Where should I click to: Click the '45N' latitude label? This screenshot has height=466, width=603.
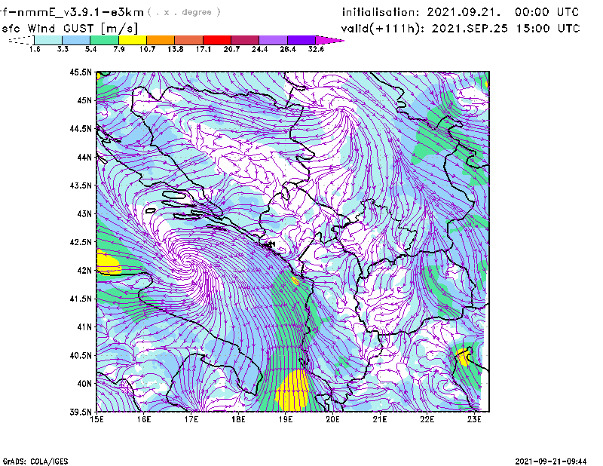coord(84,100)
